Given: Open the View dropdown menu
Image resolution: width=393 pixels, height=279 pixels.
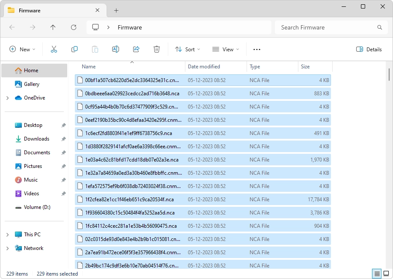Looking at the screenshot, I should tap(226, 50).
